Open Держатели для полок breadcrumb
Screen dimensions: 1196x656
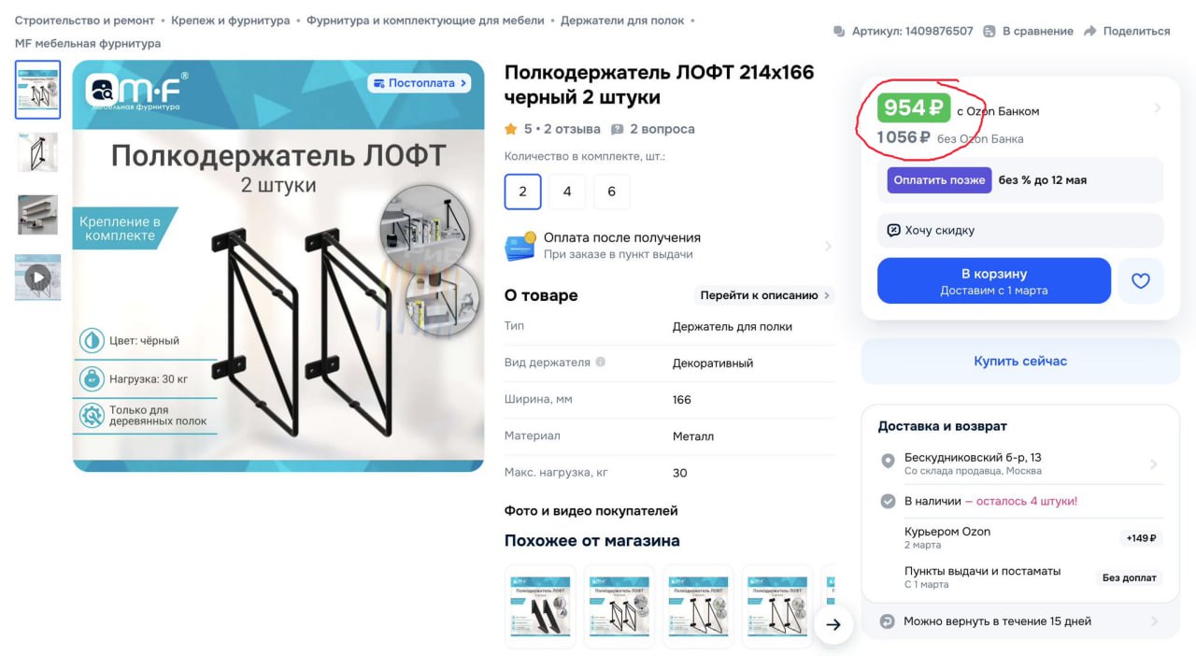[x=622, y=20]
